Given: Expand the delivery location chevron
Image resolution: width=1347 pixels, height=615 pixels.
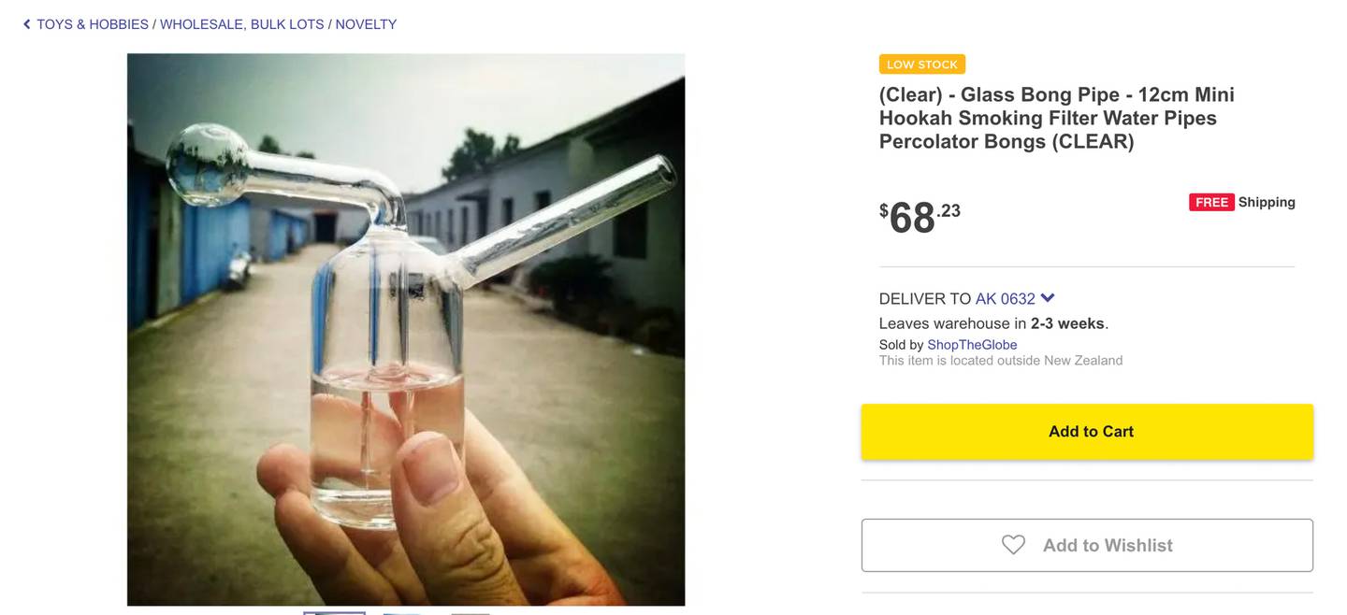Looking at the screenshot, I should [x=1048, y=298].
